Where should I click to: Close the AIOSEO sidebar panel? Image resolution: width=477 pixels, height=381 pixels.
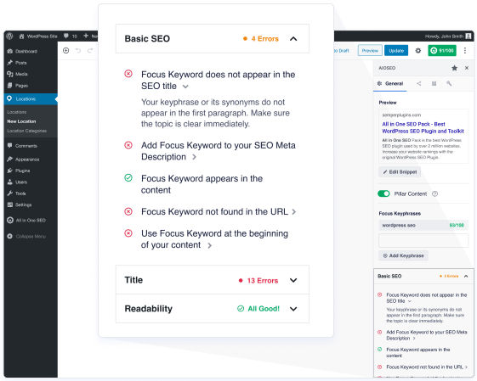coord(467,68)
